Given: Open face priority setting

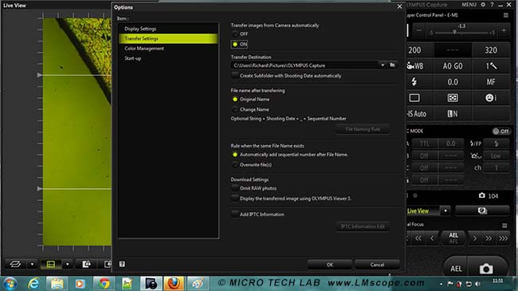Looking at the screenshot, I should [491, 97].
